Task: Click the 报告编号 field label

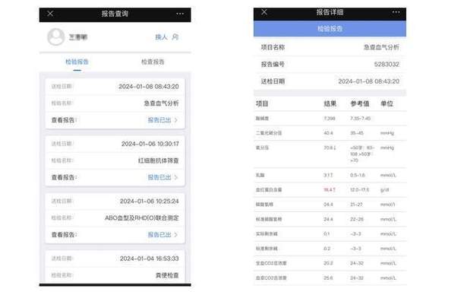Action: [273, 64]
